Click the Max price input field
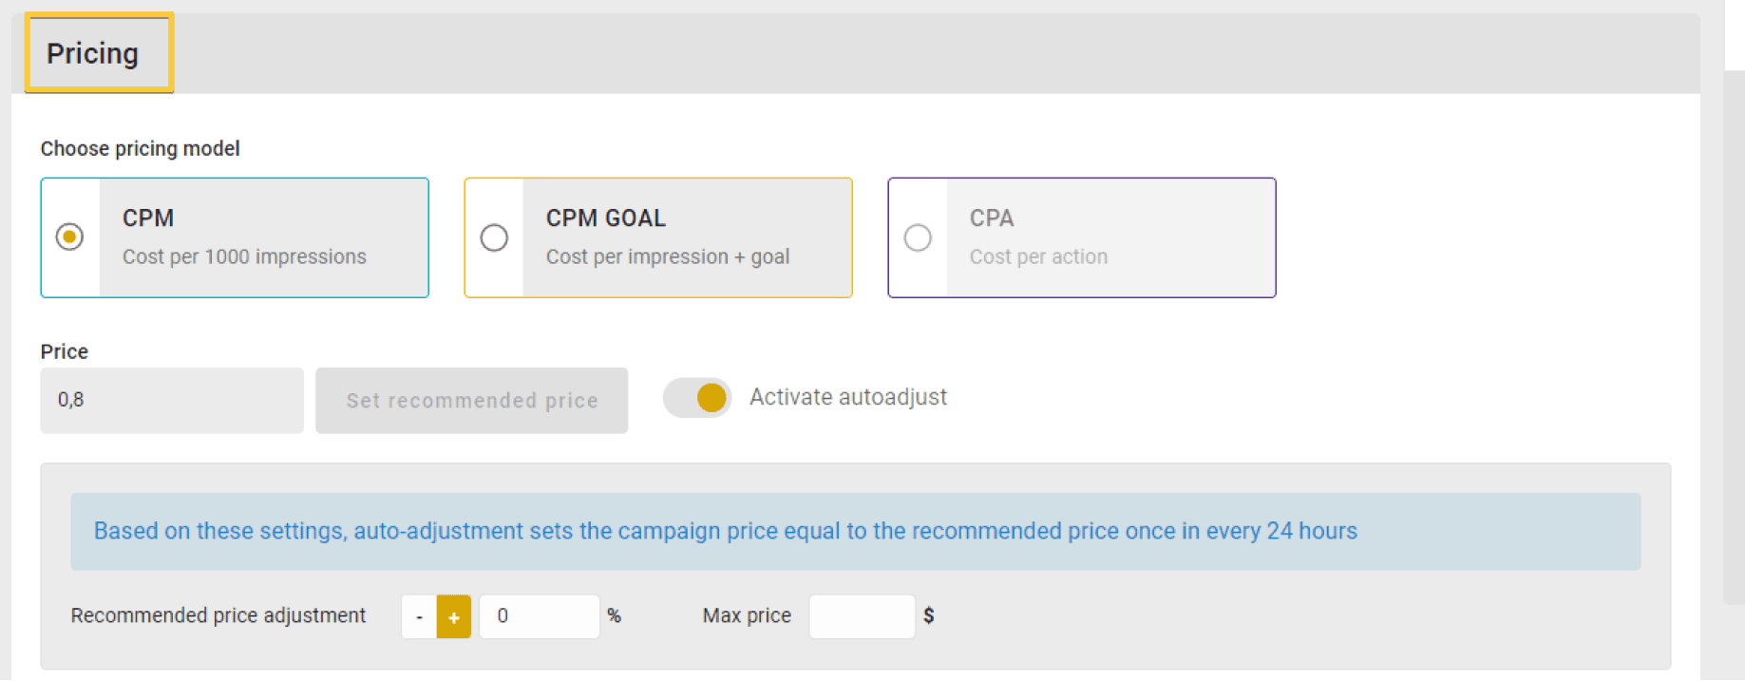This screenshot has height=681, width=1745. (x=862, y=616)
